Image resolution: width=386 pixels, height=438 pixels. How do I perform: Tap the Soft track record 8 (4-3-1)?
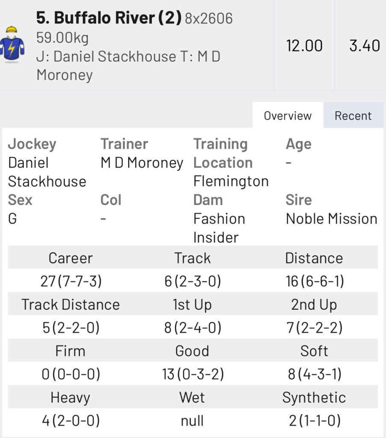point(314,374)
